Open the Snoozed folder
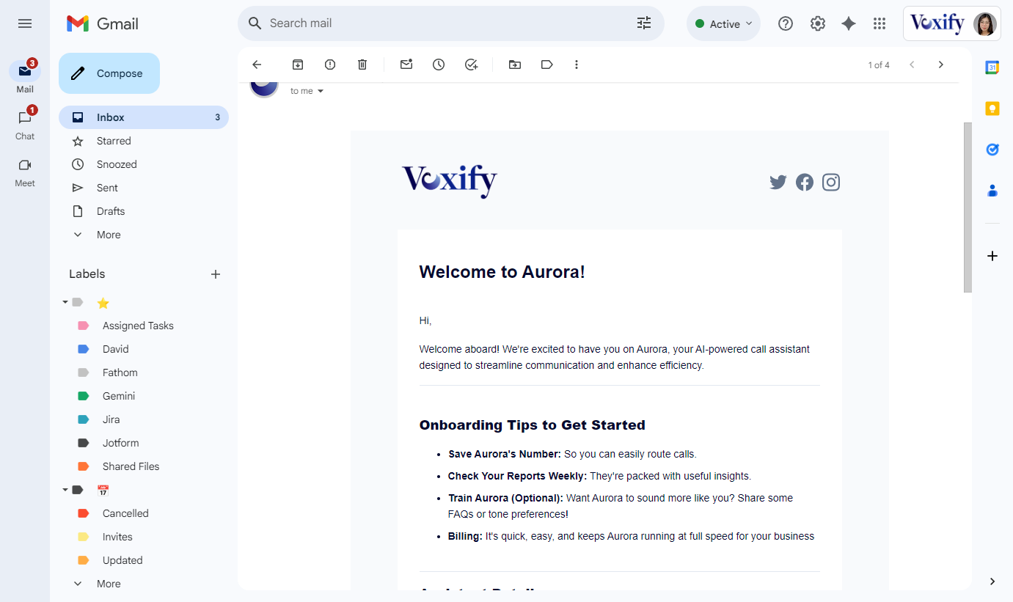The width and height of the screenshot is (1013, 602). (144, 164)
